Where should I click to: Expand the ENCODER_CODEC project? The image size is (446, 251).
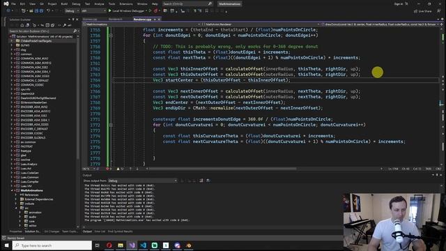13,133
